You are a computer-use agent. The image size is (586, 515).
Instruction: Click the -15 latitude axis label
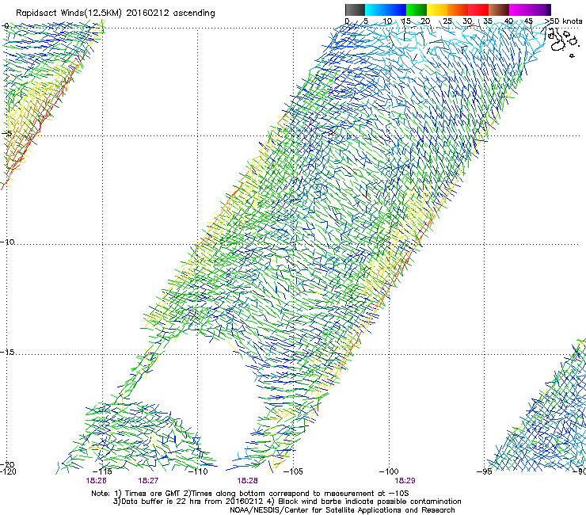pyautogui.click(x=7, y=353)
